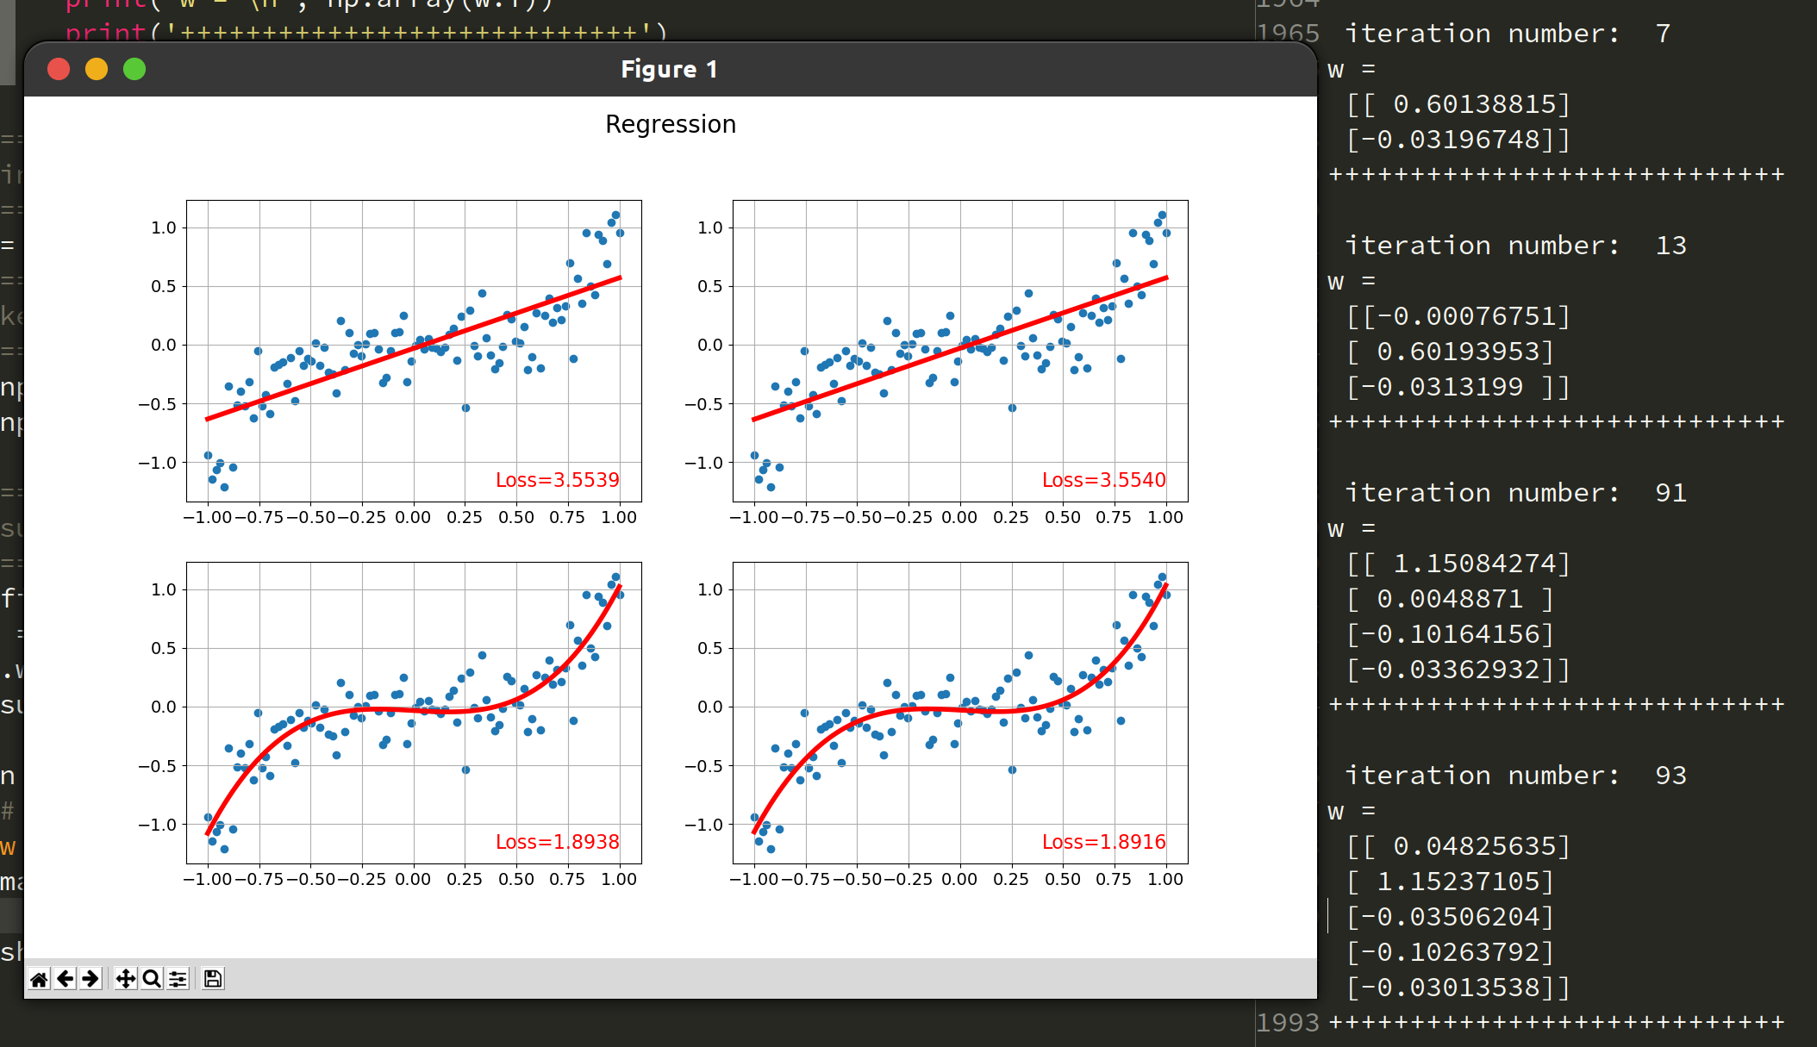Open the Configure subplots sliders icon
1817x1047 pixels.
click(x=178, y=979)
